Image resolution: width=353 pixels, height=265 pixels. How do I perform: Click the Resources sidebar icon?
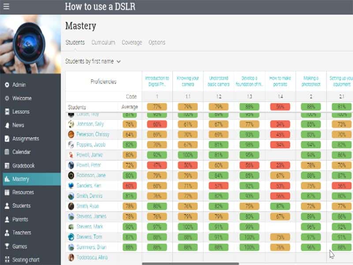click(7, 192)
